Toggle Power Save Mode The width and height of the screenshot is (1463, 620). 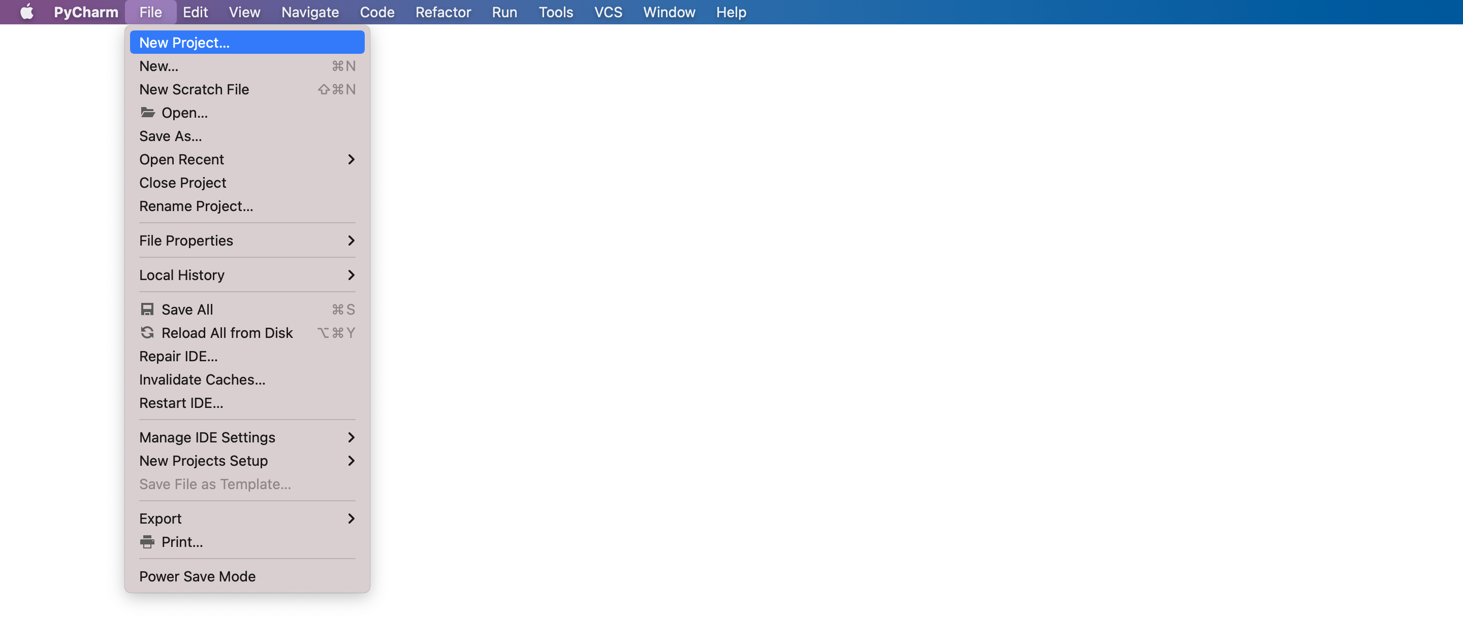247,576
